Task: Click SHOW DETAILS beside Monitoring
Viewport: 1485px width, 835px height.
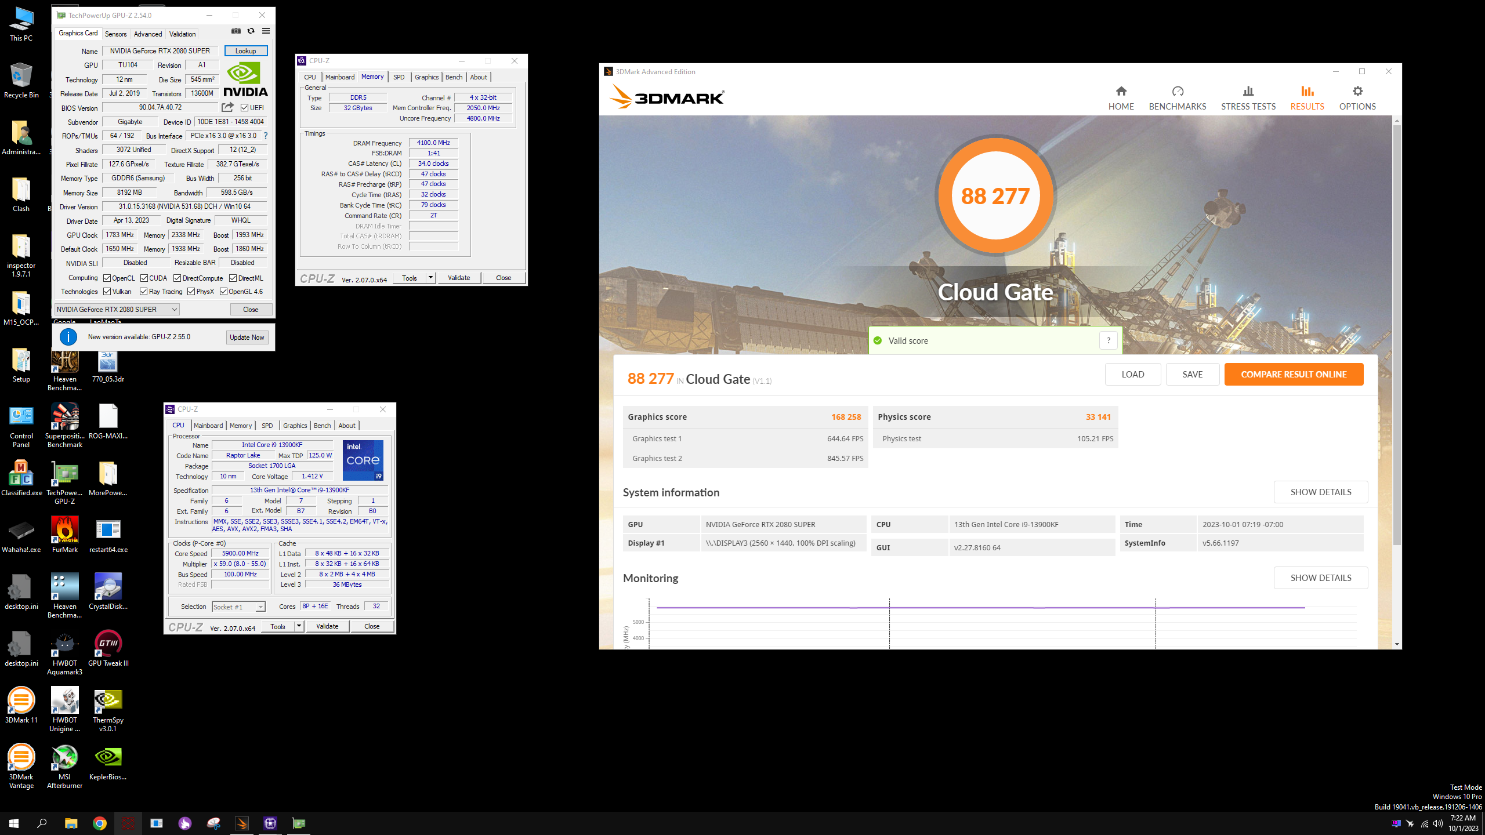Action: [1320, 578]
